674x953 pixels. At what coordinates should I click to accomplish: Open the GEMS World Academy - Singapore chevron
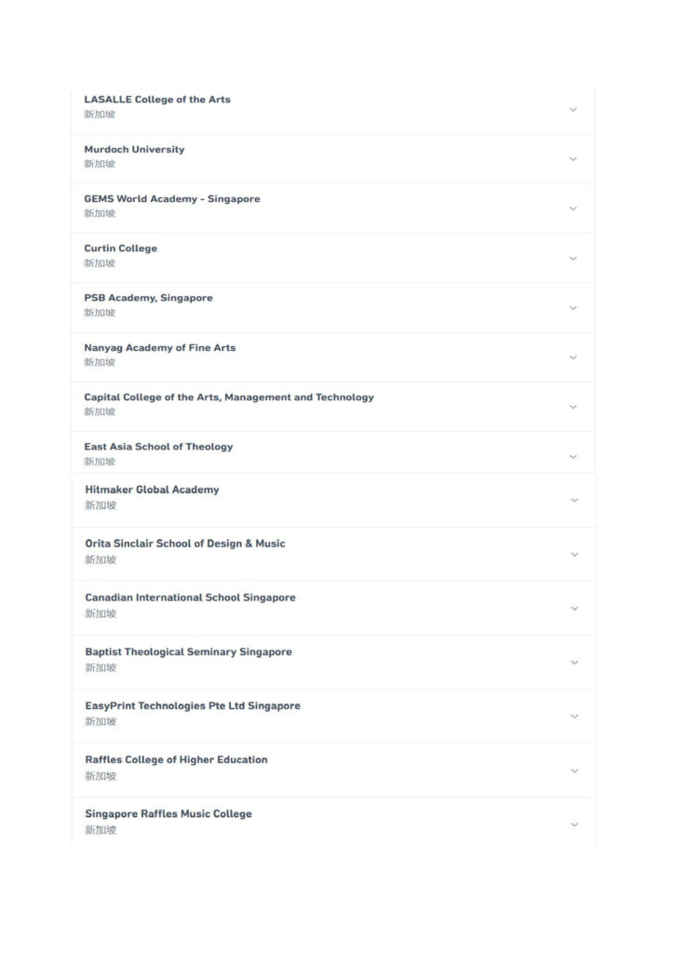(573, 209)
